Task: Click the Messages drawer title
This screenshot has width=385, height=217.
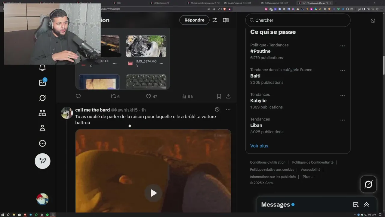Action: 276,205
